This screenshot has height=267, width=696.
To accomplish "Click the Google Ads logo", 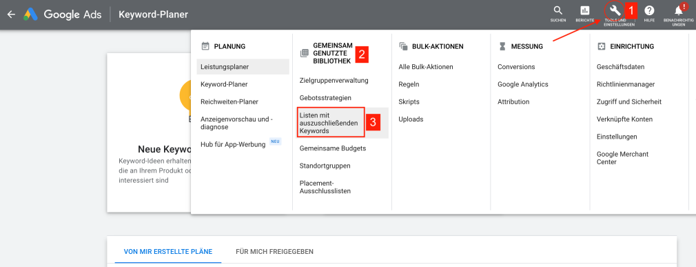I will click(63, 14).
